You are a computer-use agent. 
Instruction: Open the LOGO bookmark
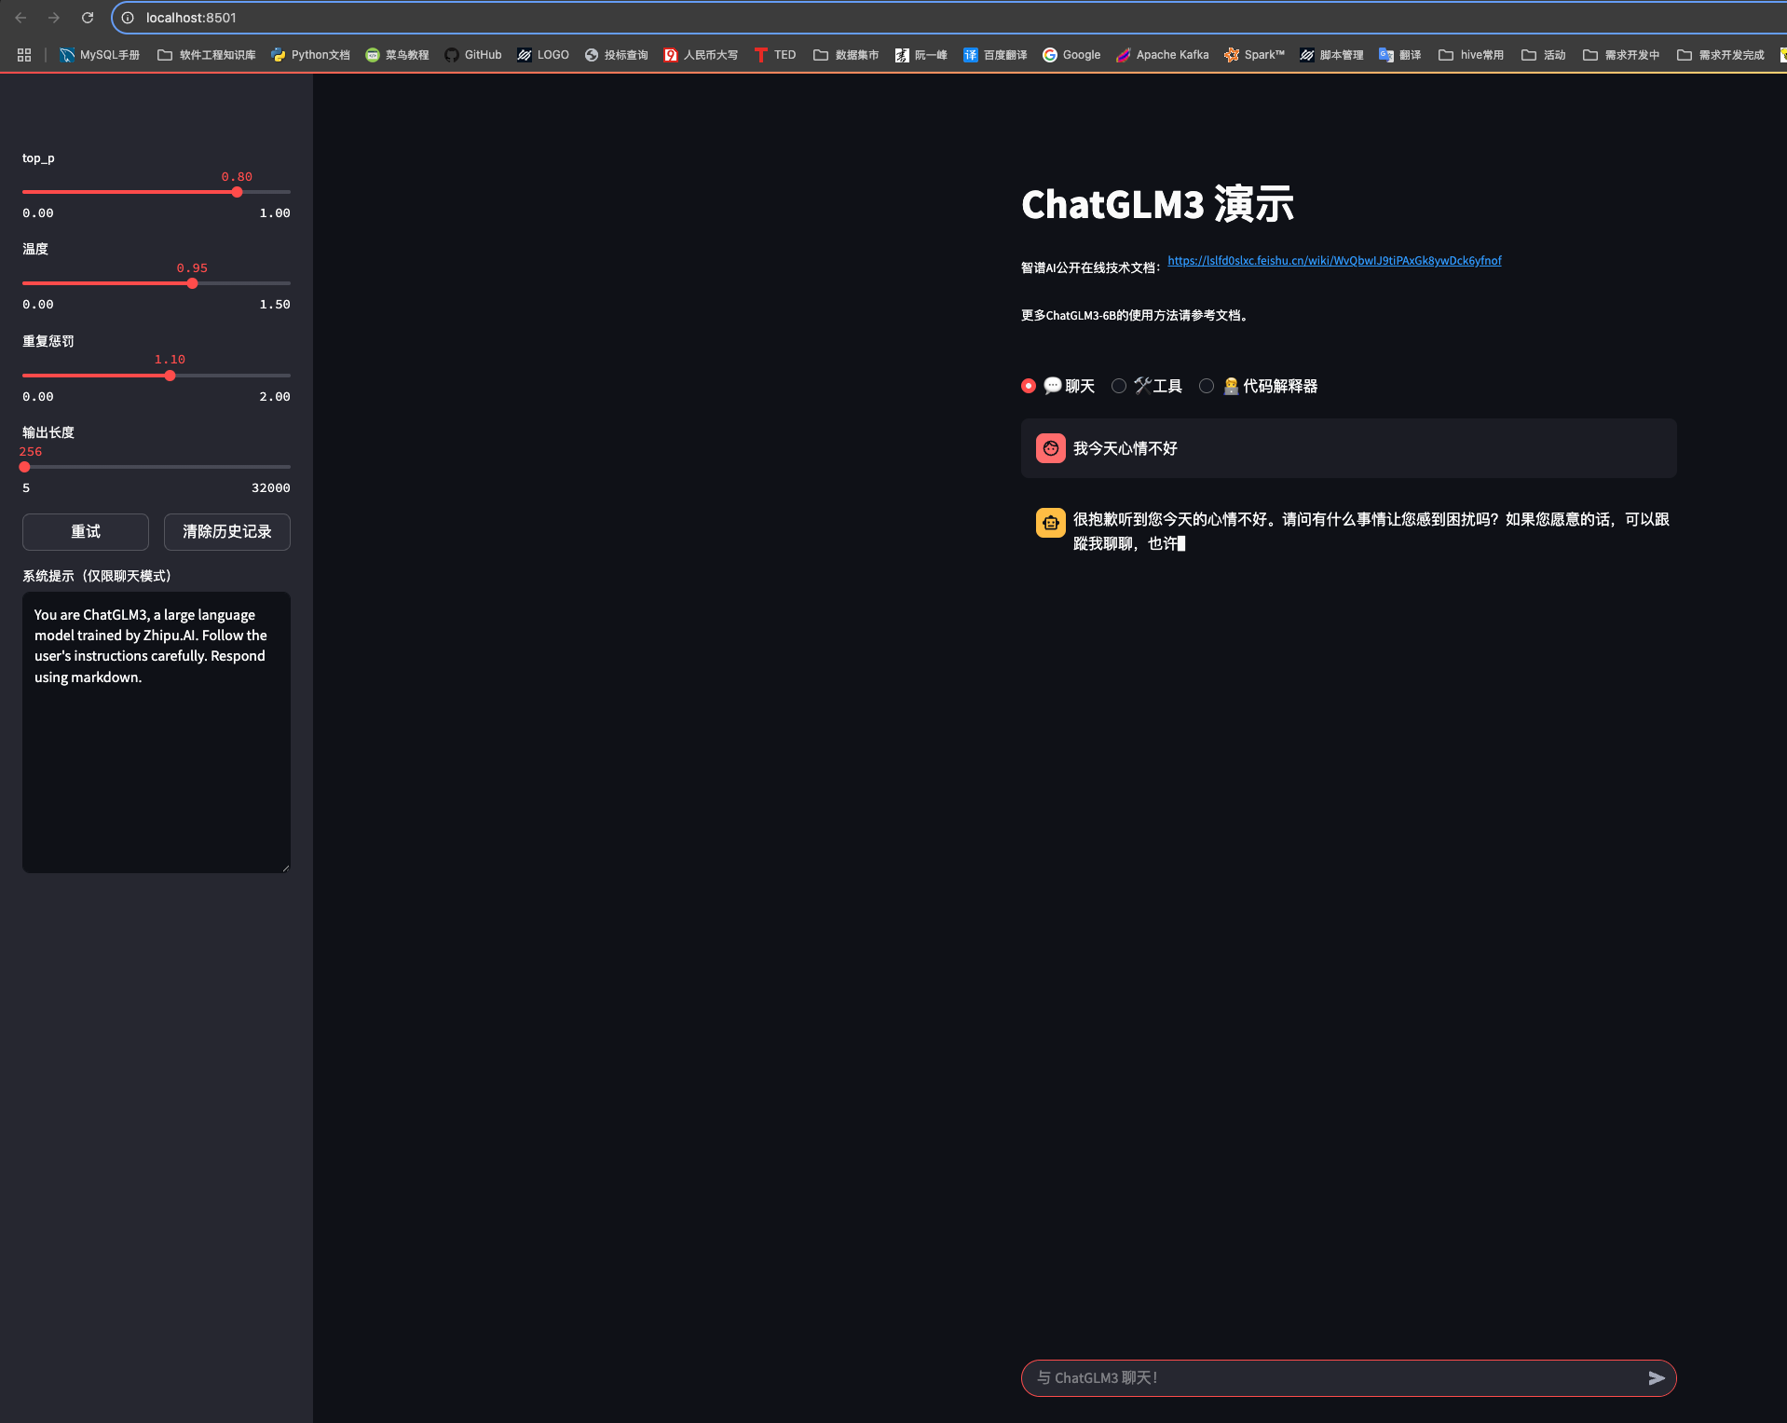tap(543, 55)
